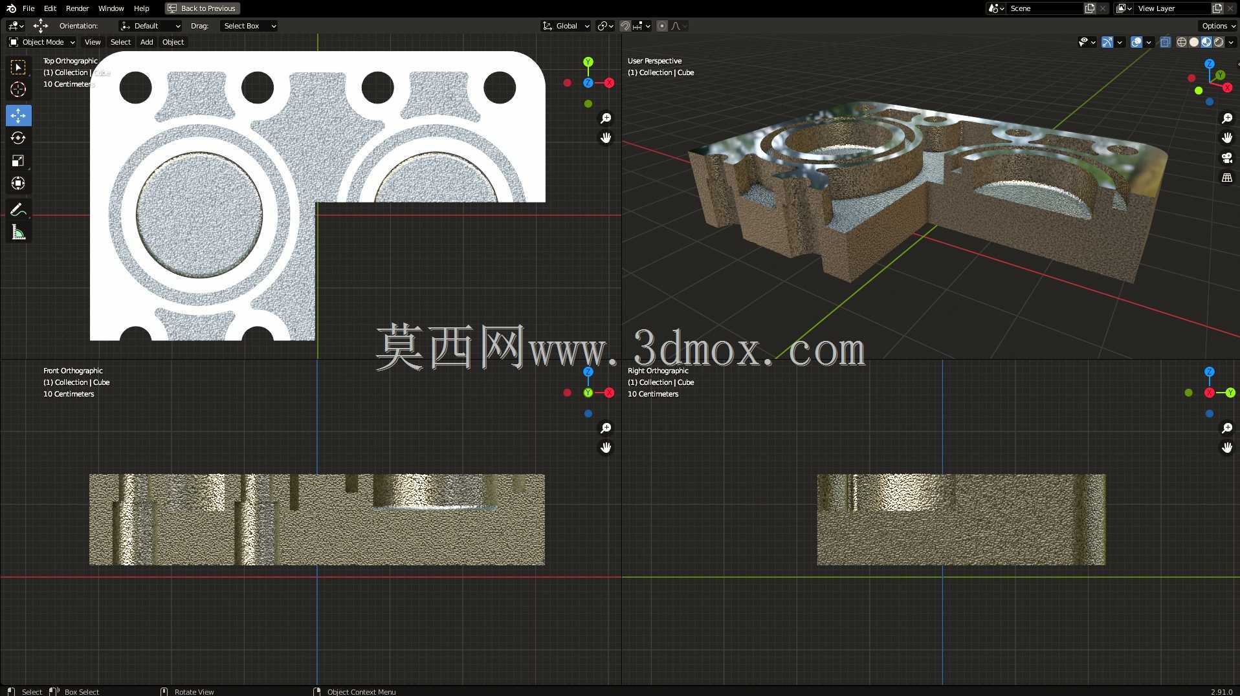Open the active tool settings button
The width and height of the screenshot is (1240, 696).
[40, 26]
